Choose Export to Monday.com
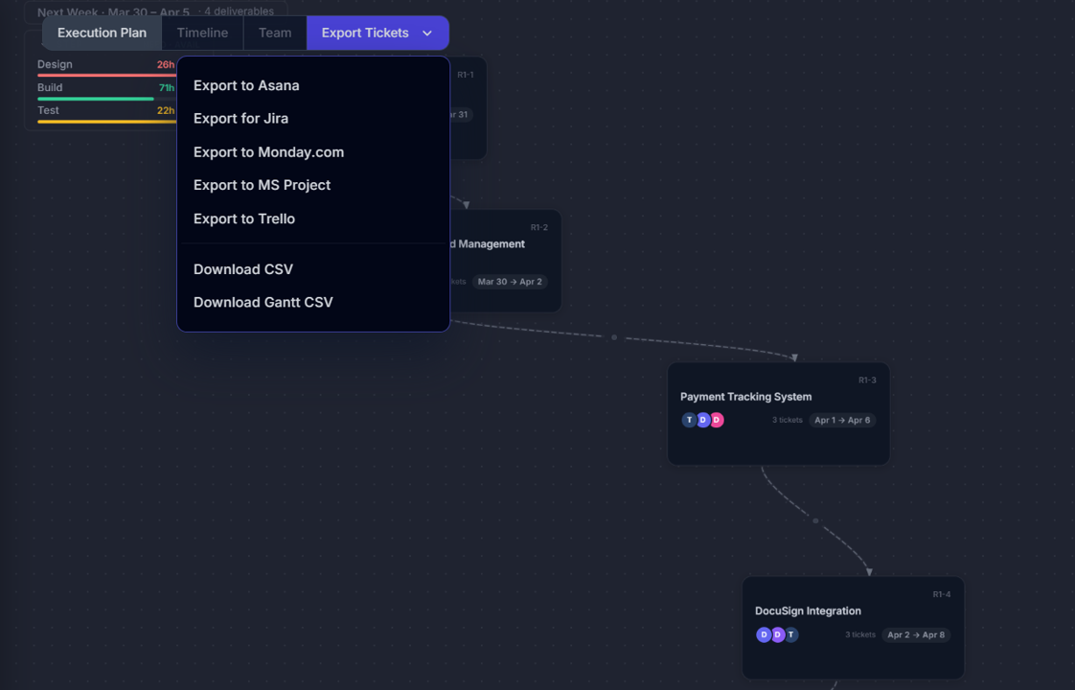Viewport: 1075px width, 690px height. pos(268,151)
